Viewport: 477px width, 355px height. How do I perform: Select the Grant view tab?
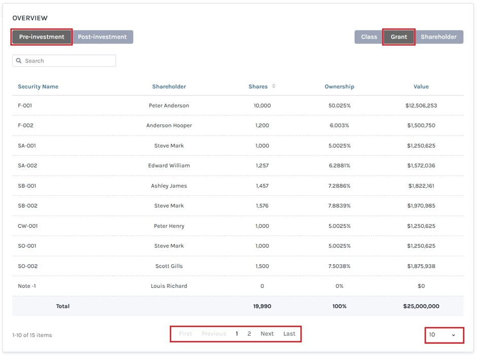(399, 37)
